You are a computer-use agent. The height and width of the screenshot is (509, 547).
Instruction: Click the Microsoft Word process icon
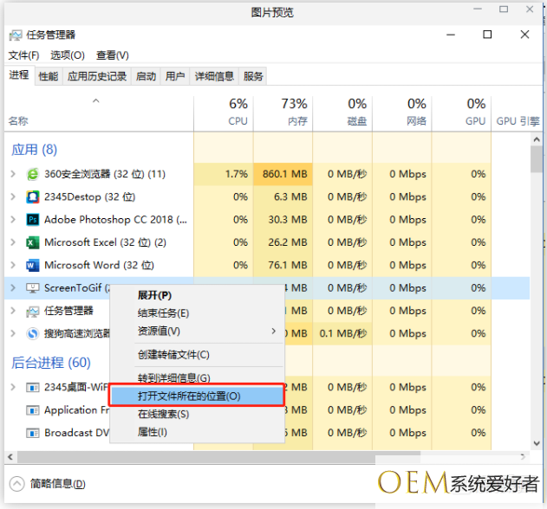[x=33, y=265]
